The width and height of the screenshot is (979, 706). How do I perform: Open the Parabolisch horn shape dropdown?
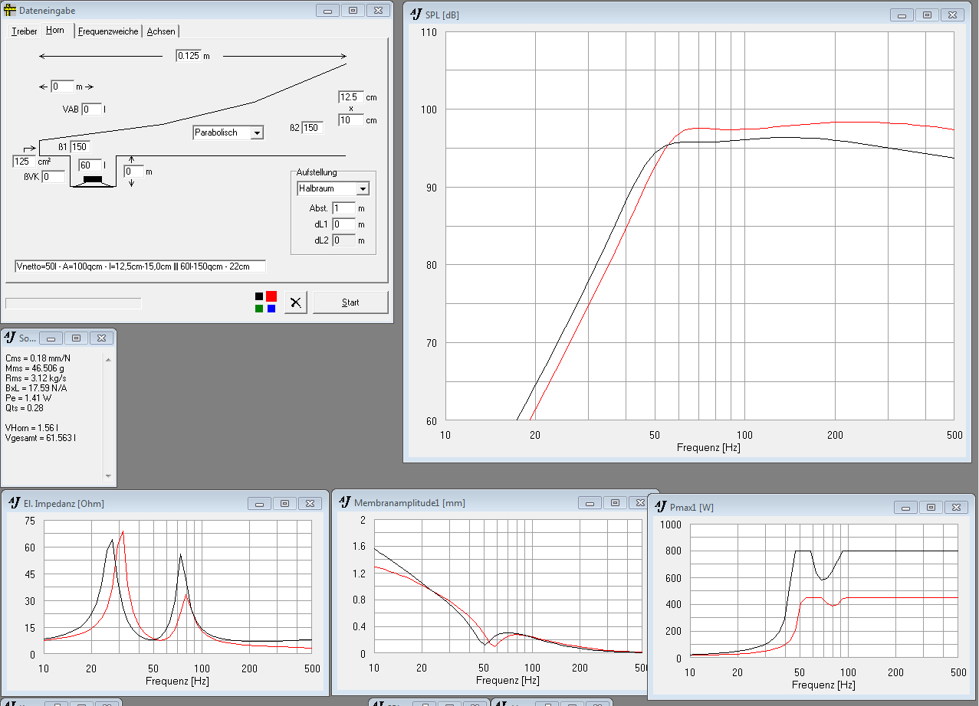coord(257,133)
